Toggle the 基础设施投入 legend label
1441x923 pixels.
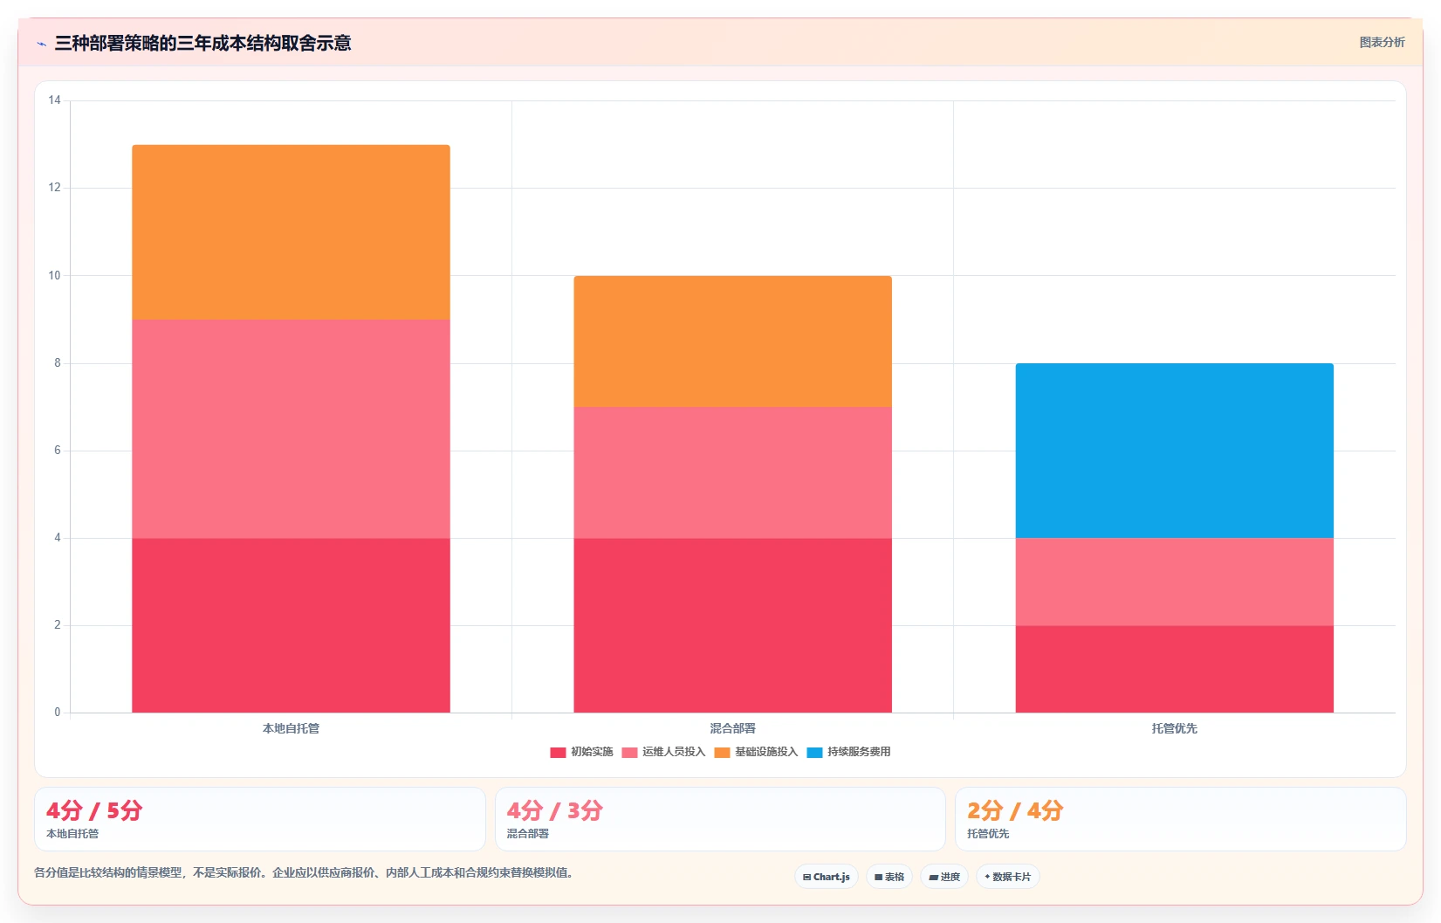pyautogui.click(x=766, y=752)
